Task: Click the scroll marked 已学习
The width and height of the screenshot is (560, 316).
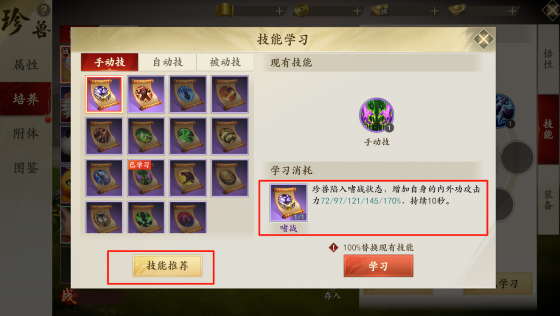Action: pyautogui.click(x=146, y=177)
